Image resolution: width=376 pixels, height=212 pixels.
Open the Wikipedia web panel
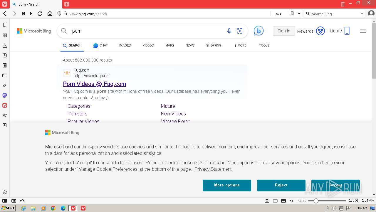[x=5, y=115]
